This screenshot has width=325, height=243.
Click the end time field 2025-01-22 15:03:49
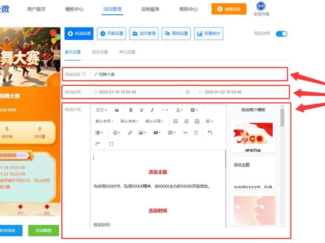coord(240,92)
